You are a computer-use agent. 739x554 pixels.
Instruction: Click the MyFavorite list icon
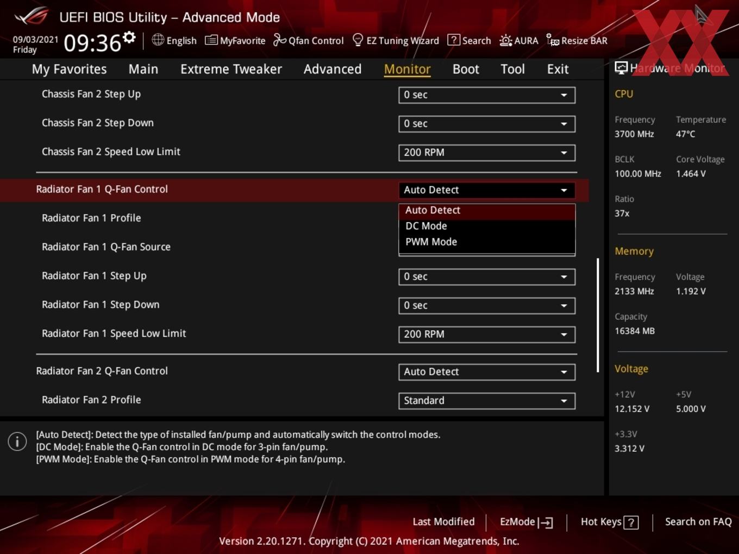coord(211,40)
